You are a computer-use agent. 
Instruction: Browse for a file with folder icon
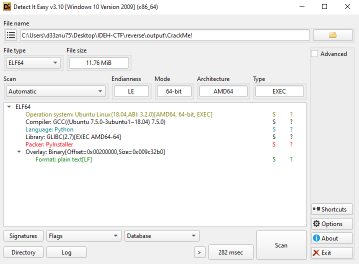click(332, 35)
